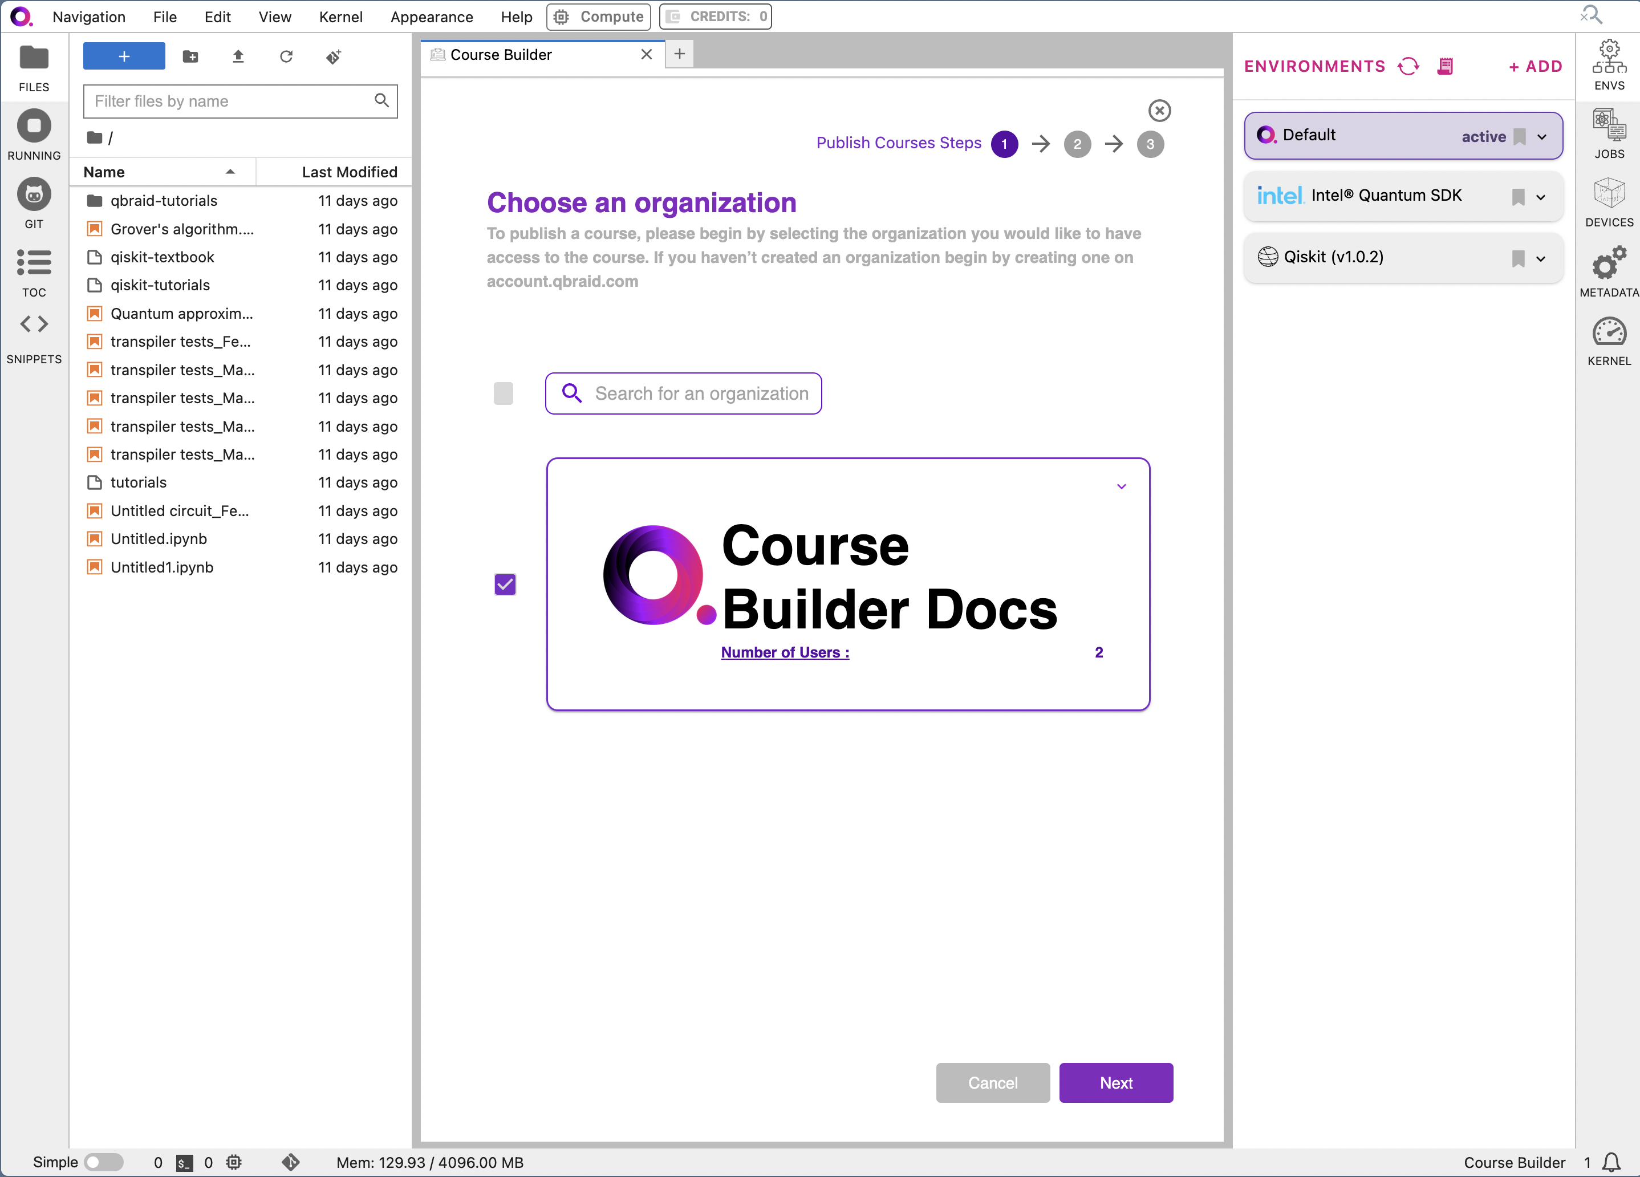This screenshot has height=1177, width=1640.
Task: Click the blue new launcher plus button
Action: [124, 56]
